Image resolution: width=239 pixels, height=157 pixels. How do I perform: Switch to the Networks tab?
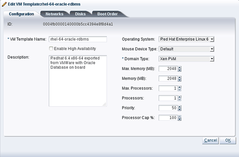[x=55, y=14]
